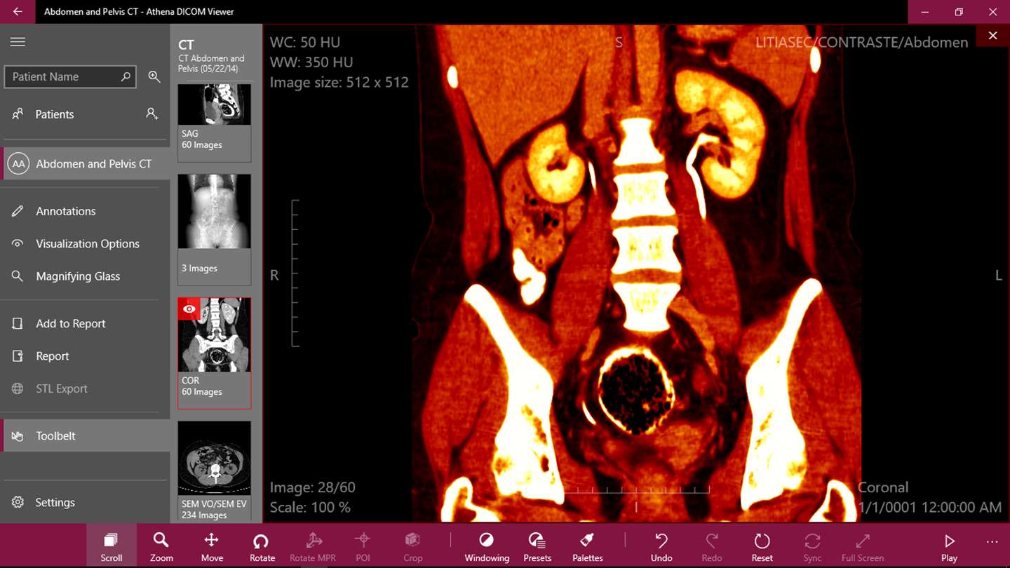Click the LITIASEC/CONTRASTE/Abdomen label

862,42
